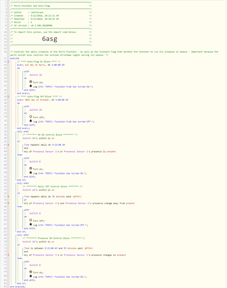This screenshot has height=288, width=227.
Task: Click "every 30th day of October" timer statement
Action: pyautogui.click(x=43, y=100)
